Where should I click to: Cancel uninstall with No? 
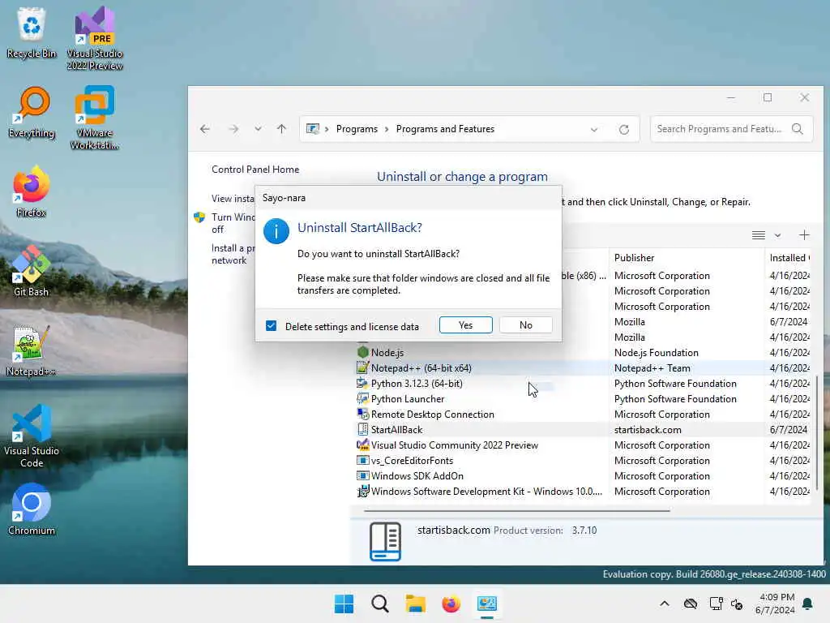pos(525,324)
